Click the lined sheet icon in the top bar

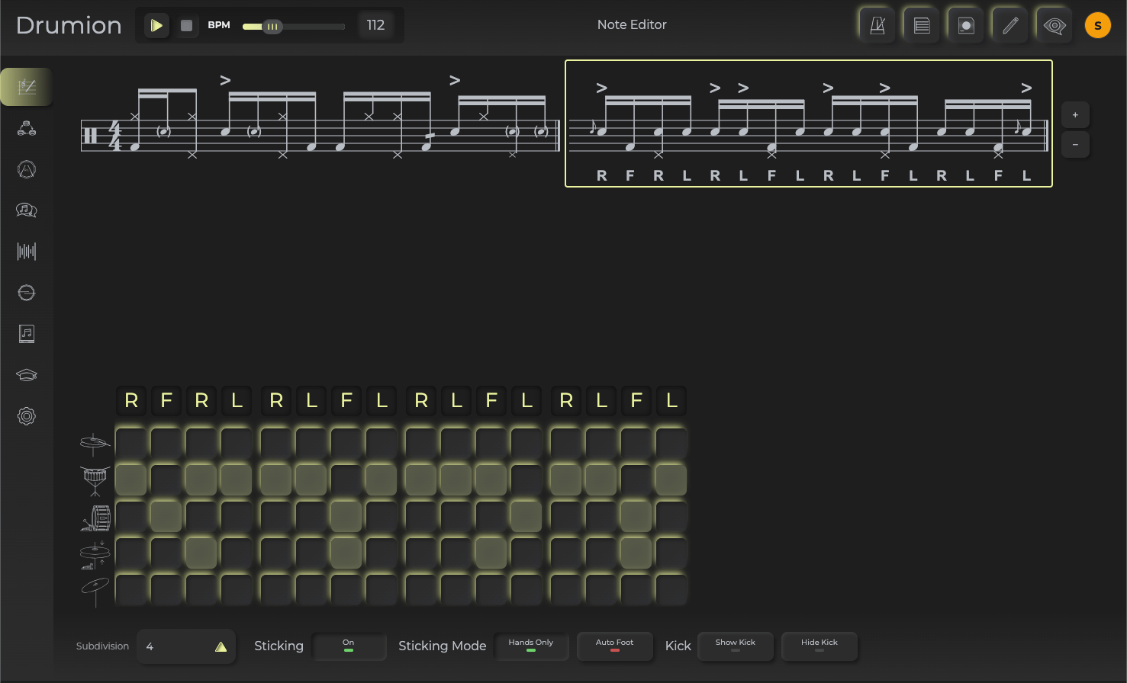pos(922,26)
